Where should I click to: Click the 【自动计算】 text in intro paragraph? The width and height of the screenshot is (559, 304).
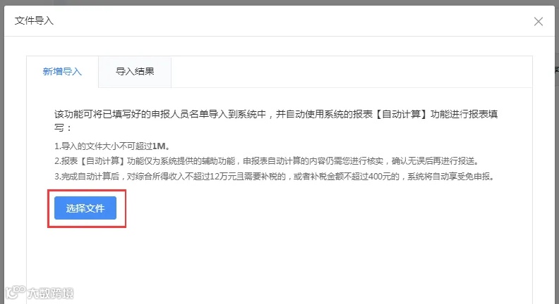coord(402,114)
